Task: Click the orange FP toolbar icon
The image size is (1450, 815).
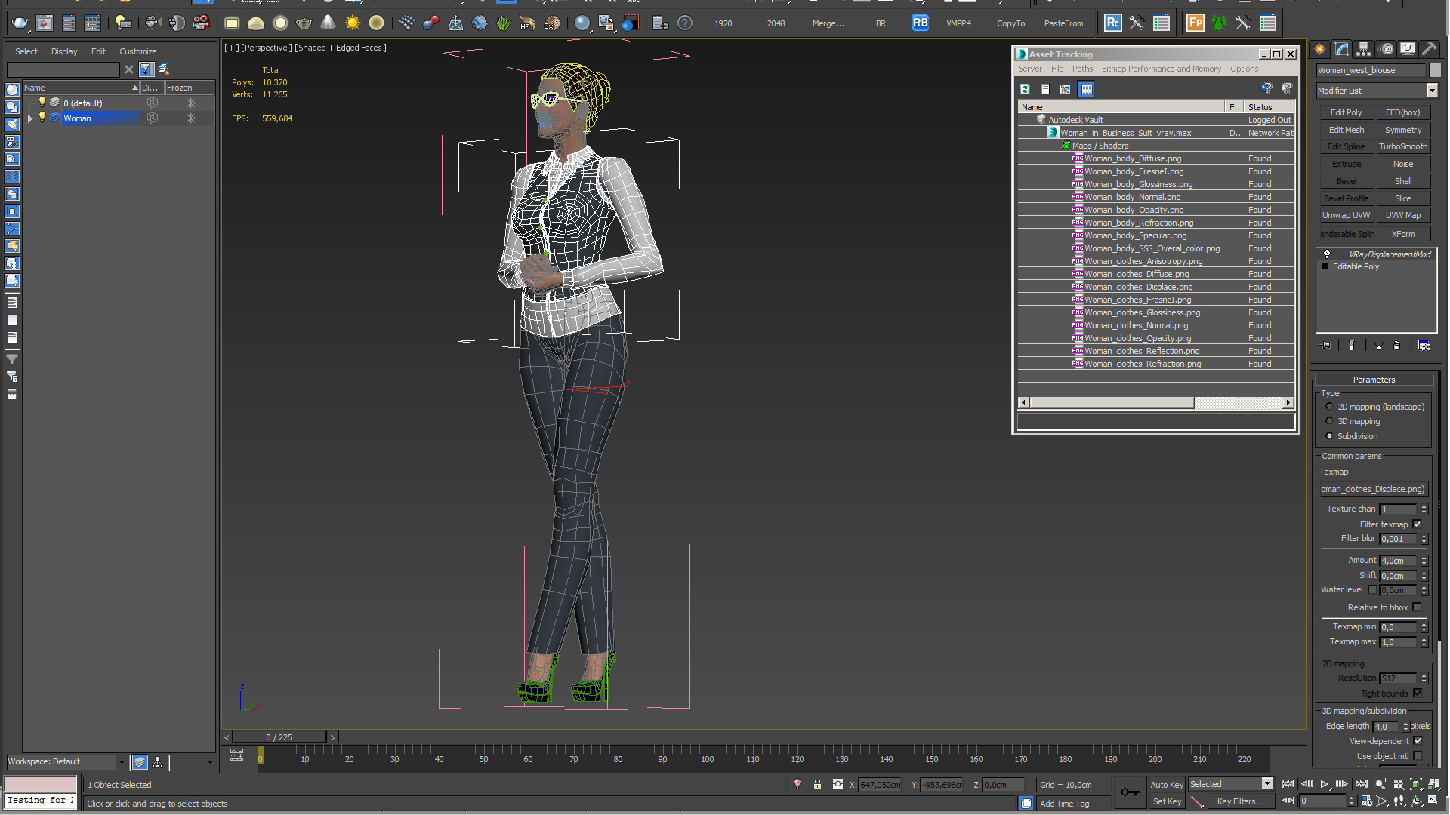Action: [x=1195, y=23]
